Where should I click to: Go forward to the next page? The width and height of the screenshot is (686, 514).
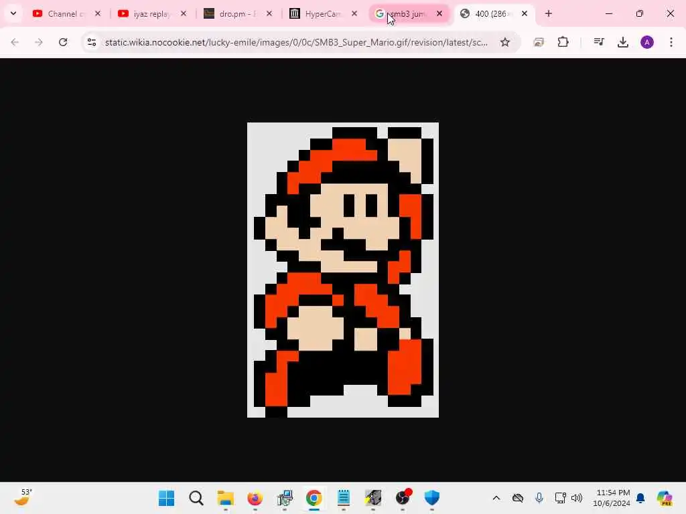coord(39,42)
